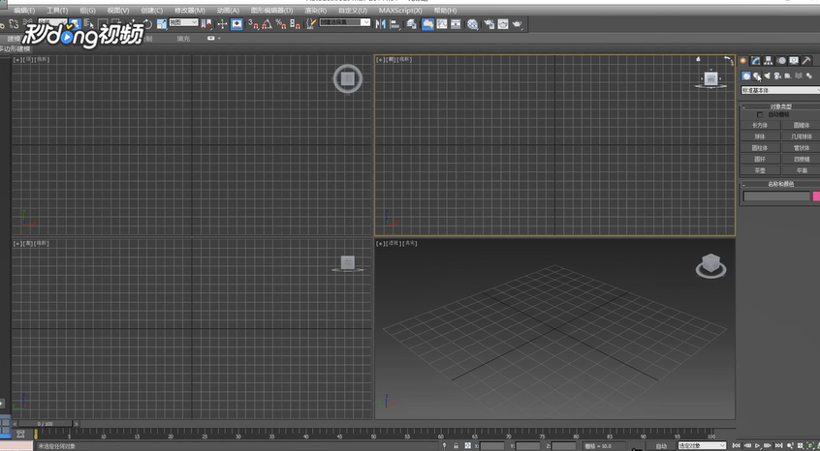The height and width of the screenshot is (451, 820).
Task: Click the 茶壶 button
Action: coord(760,170)
